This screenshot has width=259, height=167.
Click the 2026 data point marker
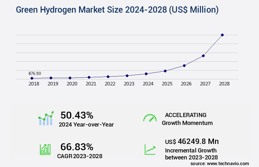coord(184,65)
